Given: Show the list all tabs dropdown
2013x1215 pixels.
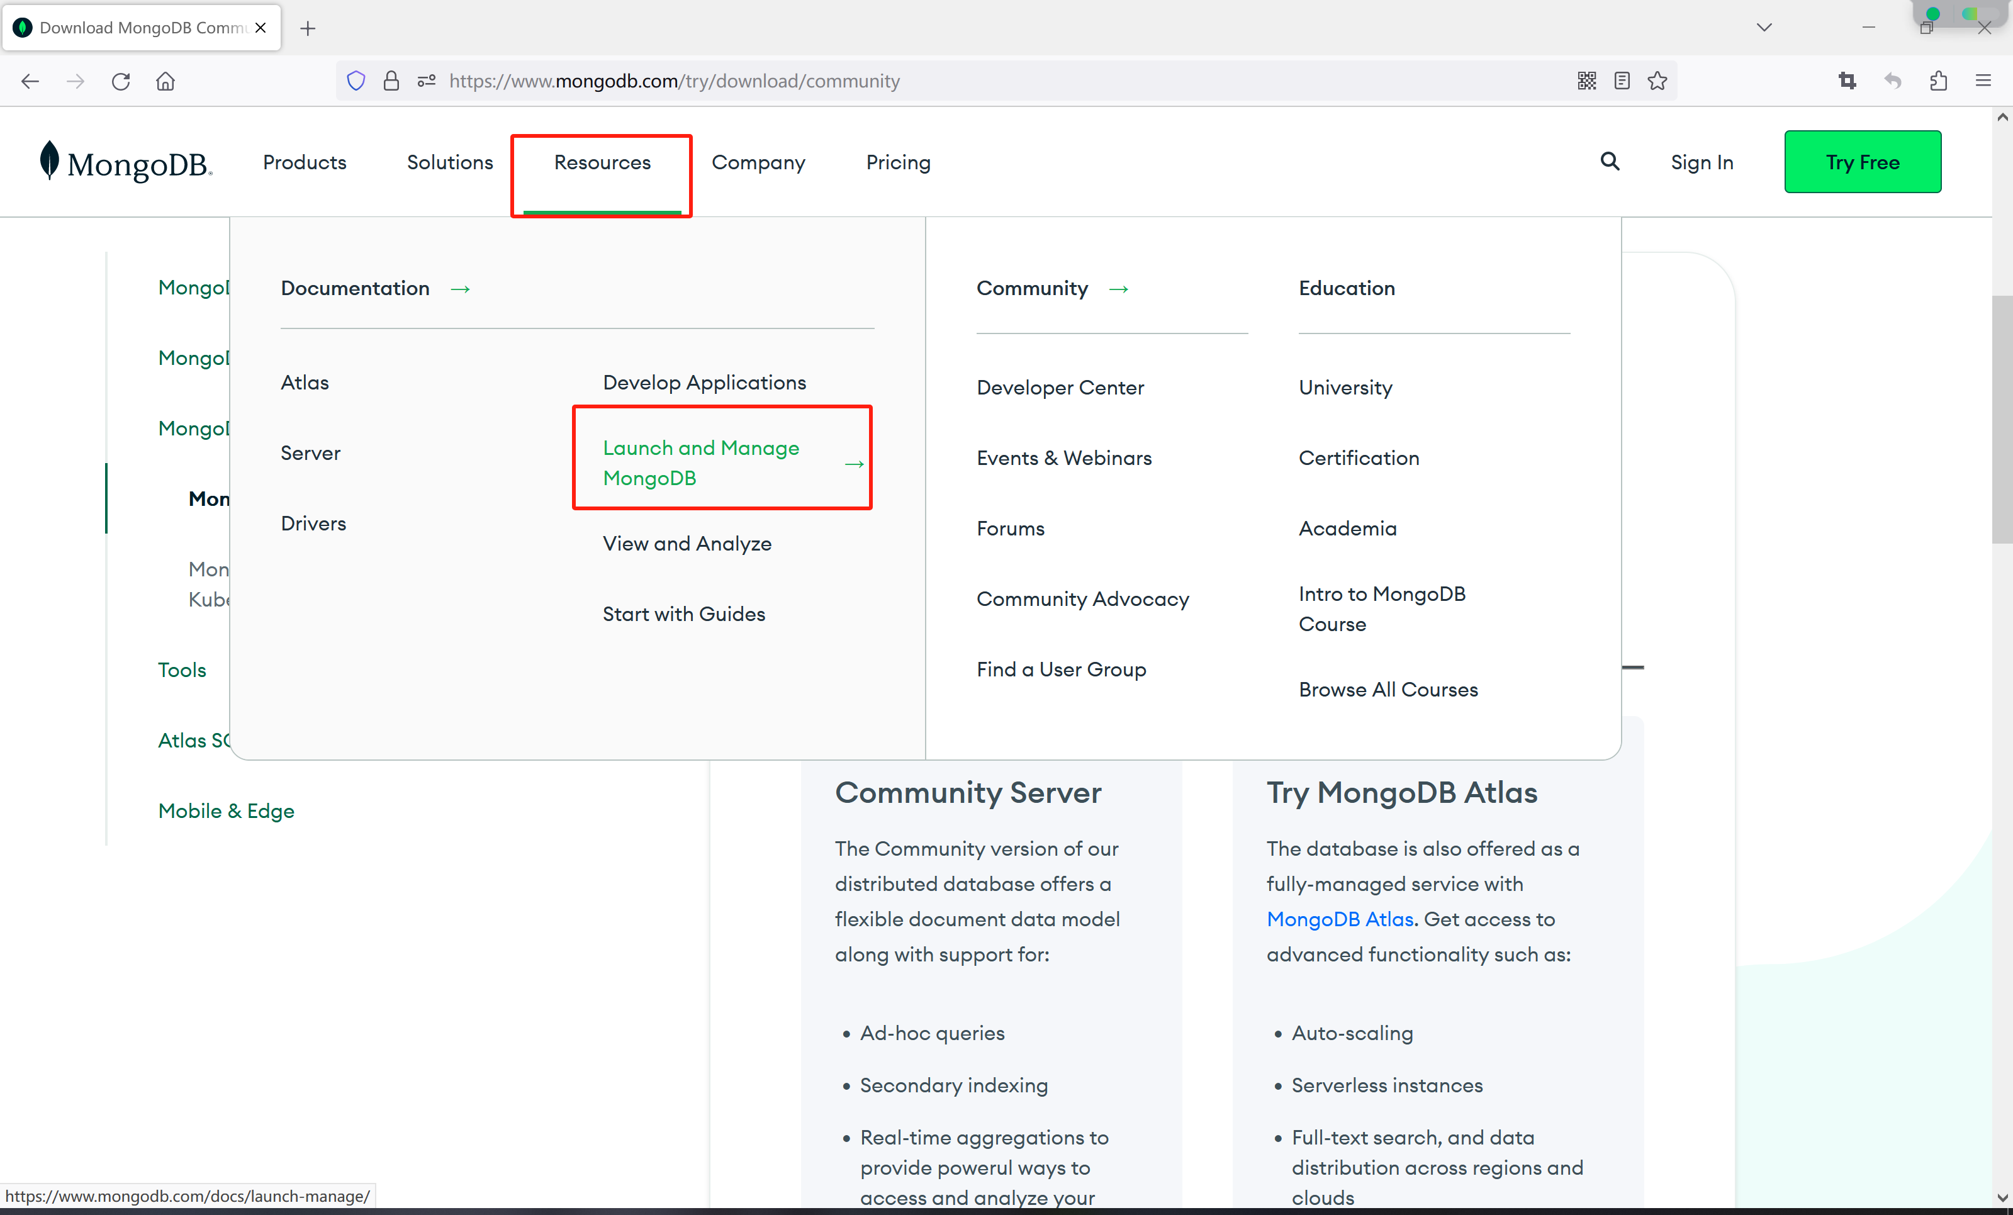Looking at the screenshot, I should click(1764, 28).
